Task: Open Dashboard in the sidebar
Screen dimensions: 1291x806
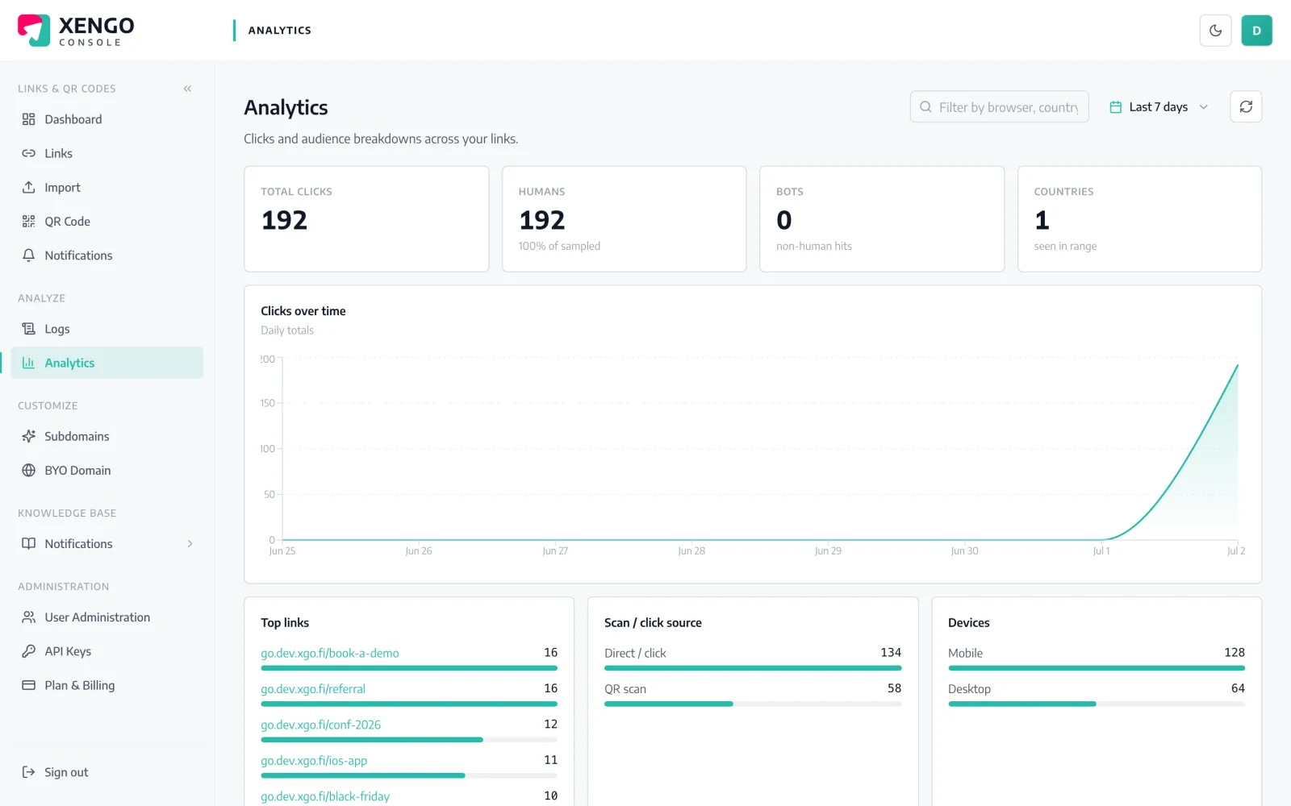Action: click(107, 119)
